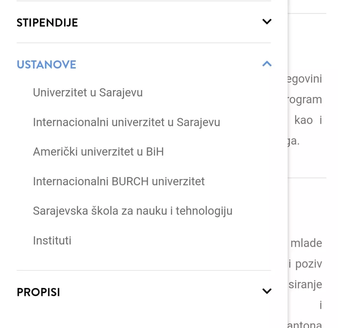Select Internacionalni BURCH univerzitet
338x328 pixels.
[x=119, y=181]
